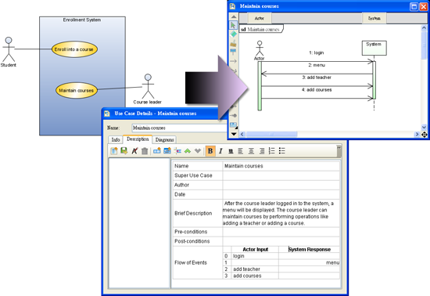Screen dimensions: 430x296
Task: Click the horizontal scrollbar thumb in diagram window
Action: click(x=271, y=134)
